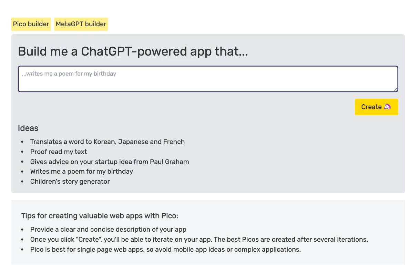Select the idea 'Writes me a poem for my birthday'
The height and width of the screenshot is (280, 419).
point(82,171)
